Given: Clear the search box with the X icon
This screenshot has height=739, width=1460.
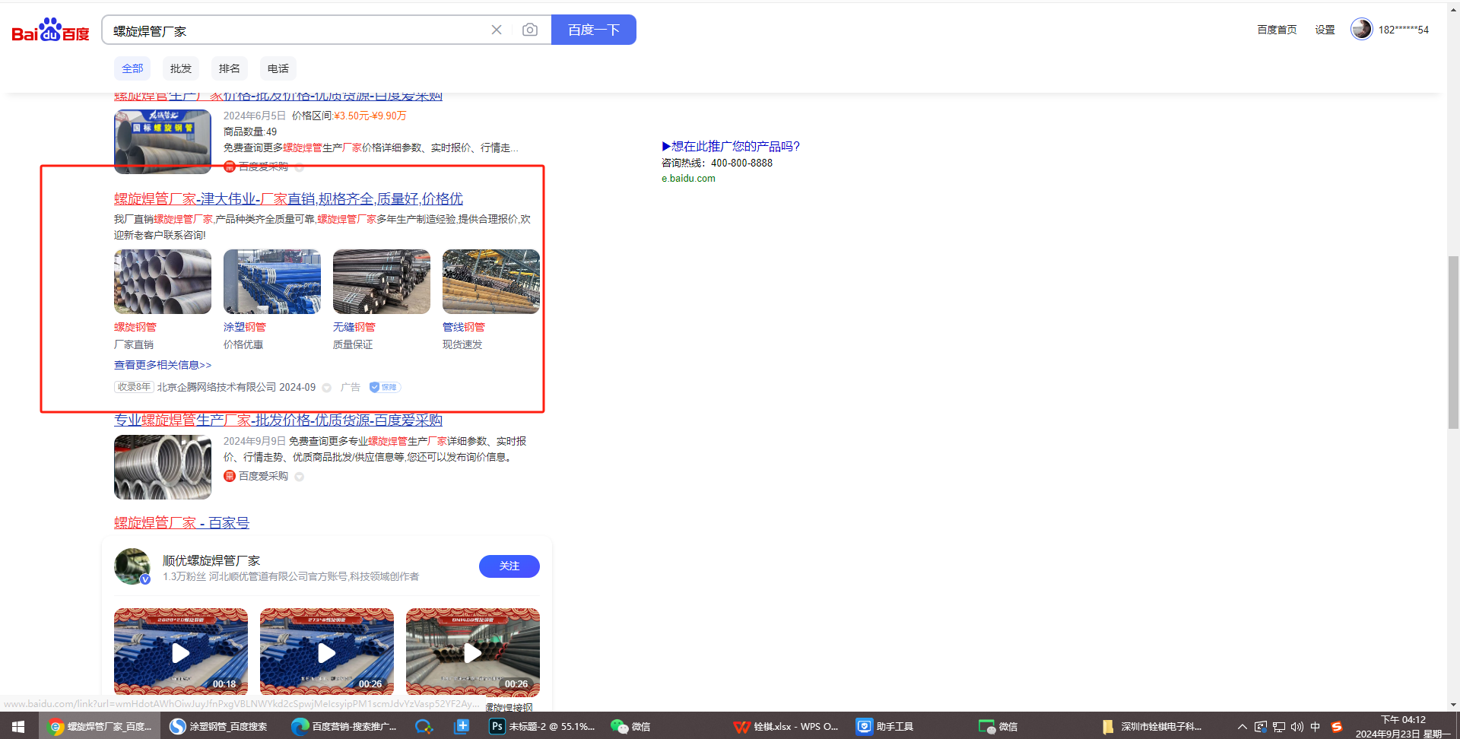Looking at the screenshot, I should [x=497, y=30].
